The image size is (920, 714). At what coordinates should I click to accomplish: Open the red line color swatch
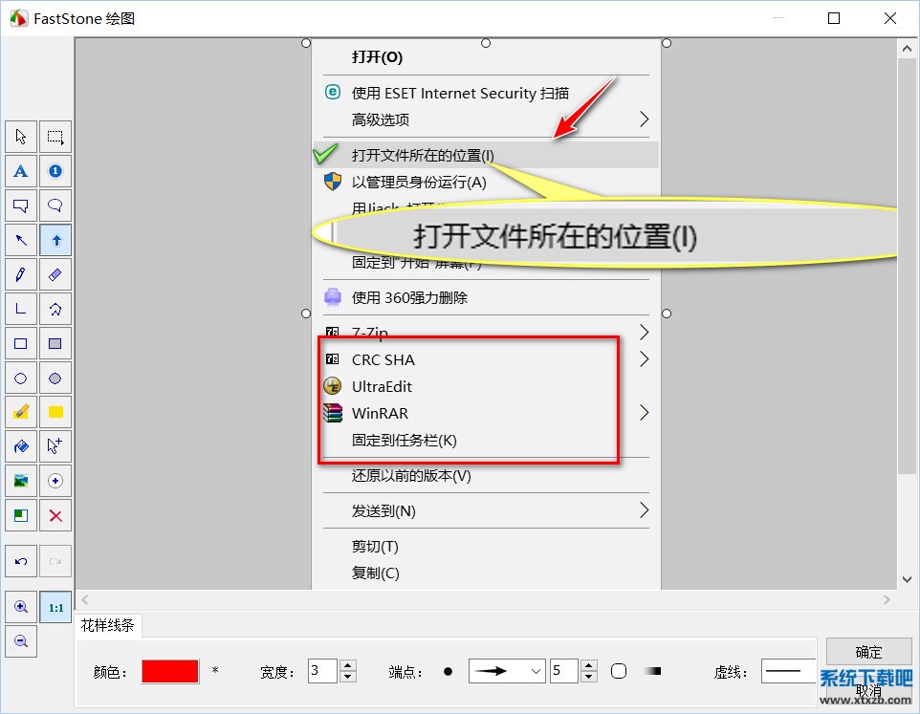tap(170, 671)
